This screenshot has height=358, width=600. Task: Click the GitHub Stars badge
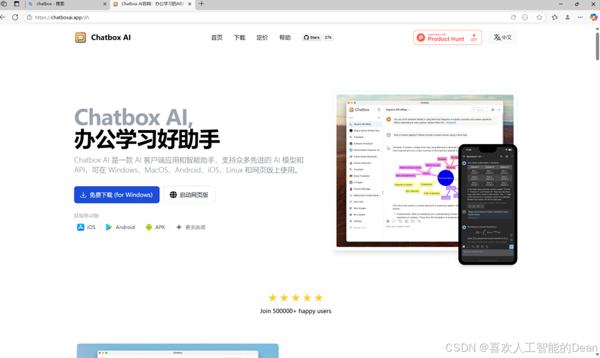click(311, 37)
